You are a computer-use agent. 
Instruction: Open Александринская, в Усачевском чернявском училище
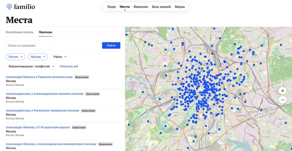coord(42,111)
